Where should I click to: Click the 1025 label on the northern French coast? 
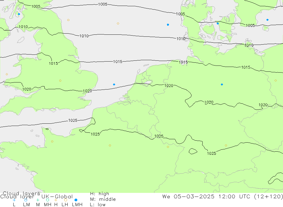point(95,134)
